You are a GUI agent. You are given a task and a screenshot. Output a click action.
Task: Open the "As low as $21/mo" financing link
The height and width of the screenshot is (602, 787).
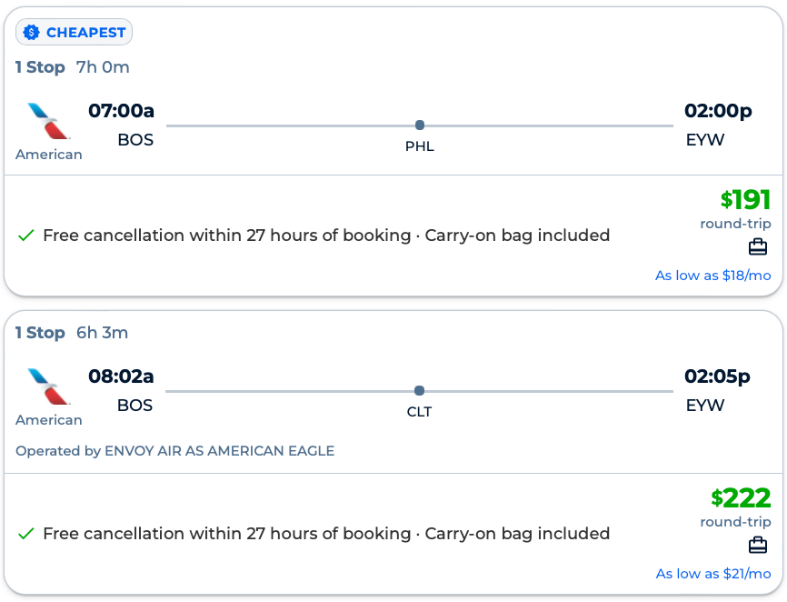tap(712, 574)
